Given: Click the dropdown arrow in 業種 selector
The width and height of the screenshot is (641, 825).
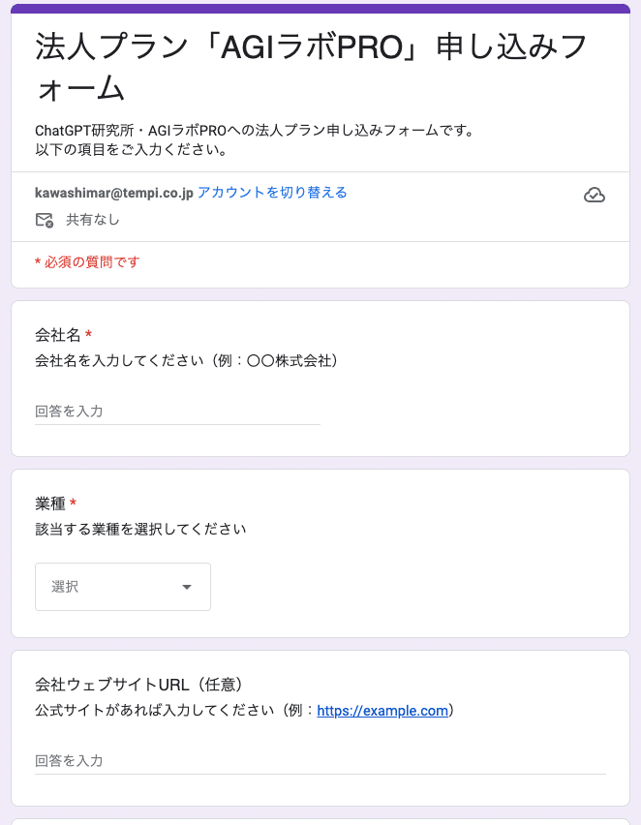Looking at the screenshot, I should click(x=187, y=587).
